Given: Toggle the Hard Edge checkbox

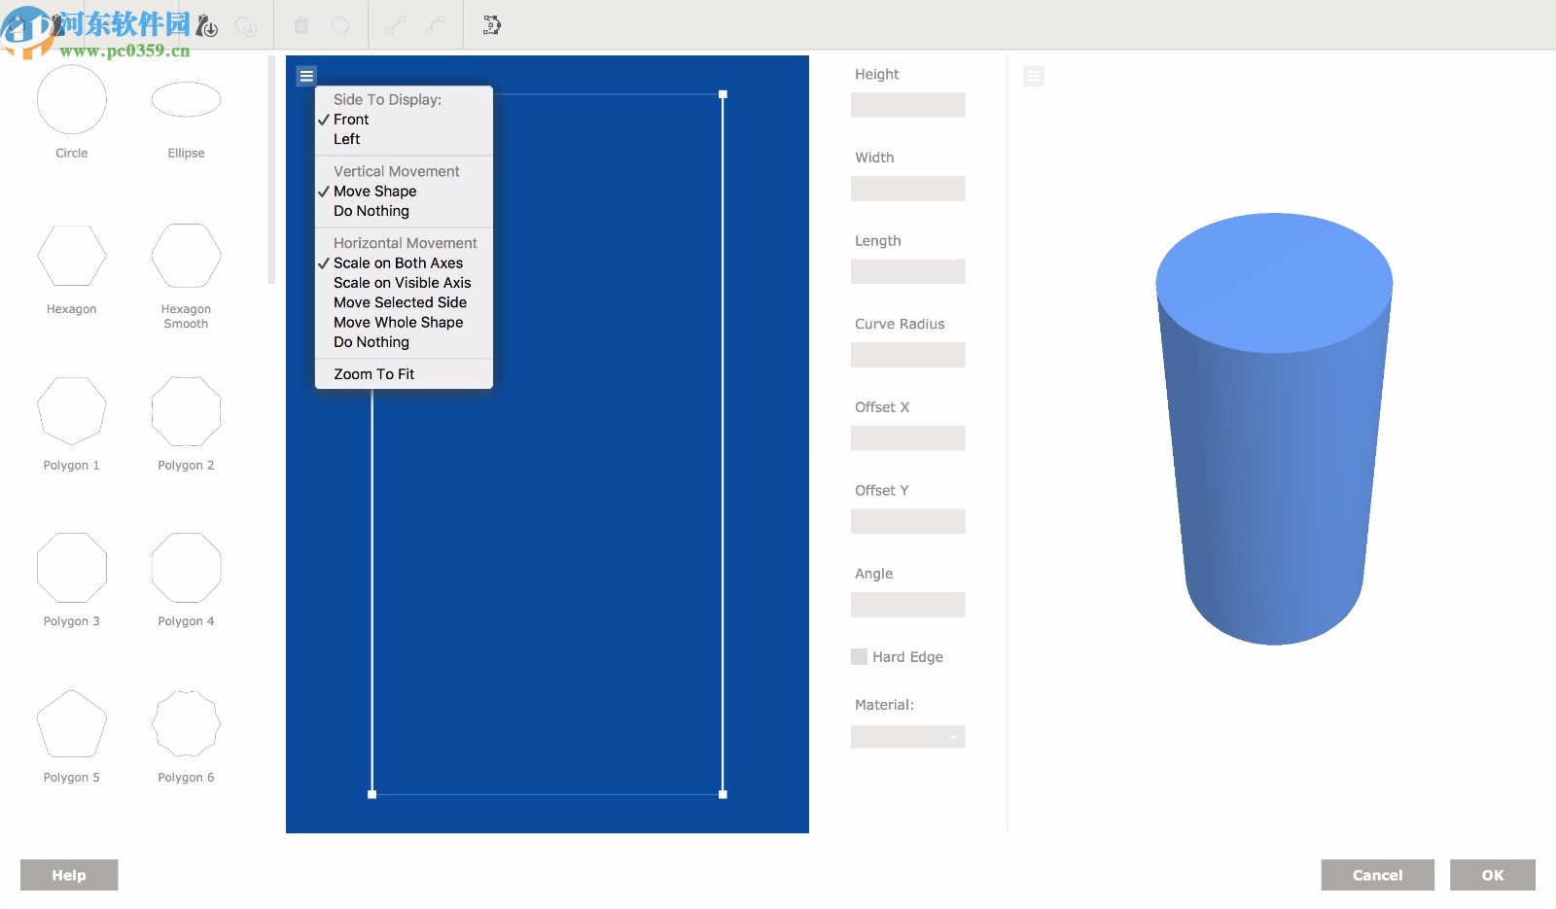Looking at the screenshot, I should 859,657.
